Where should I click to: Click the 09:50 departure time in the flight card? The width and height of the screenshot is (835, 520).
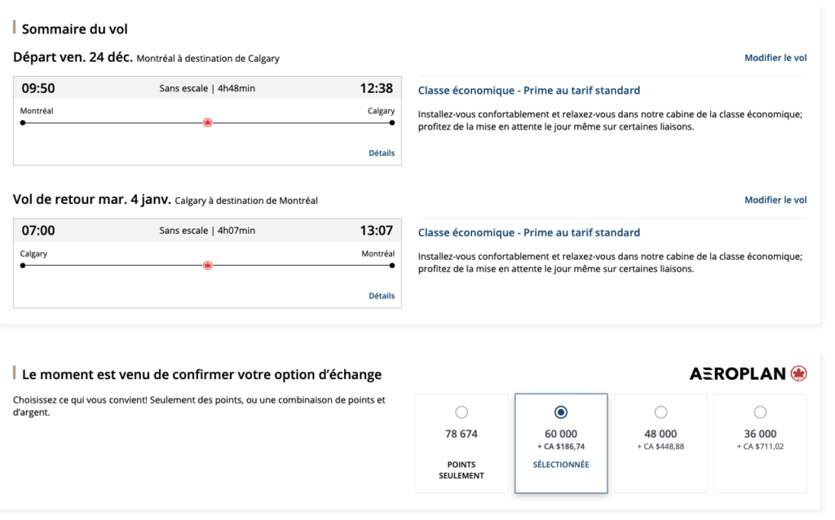(x=38, y=89)
